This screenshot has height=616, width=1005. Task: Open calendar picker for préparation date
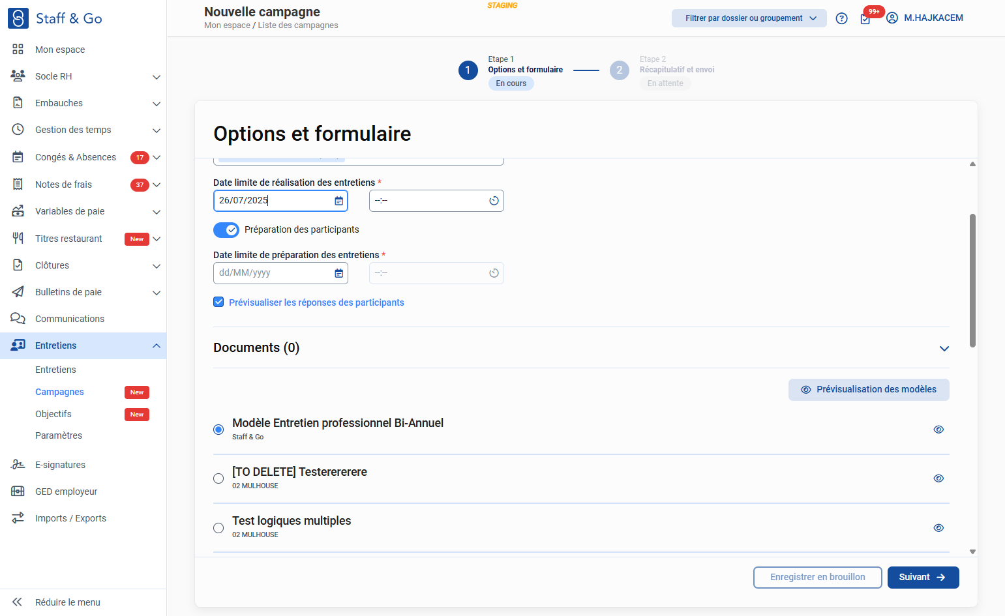pos(338,273)
